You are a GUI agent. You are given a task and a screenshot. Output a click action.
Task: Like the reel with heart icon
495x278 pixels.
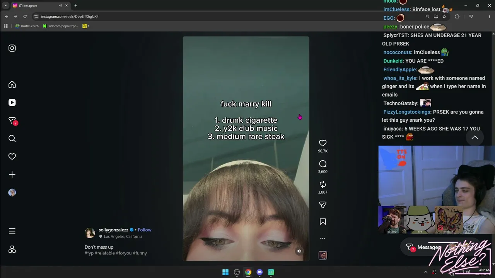point(323,143)
